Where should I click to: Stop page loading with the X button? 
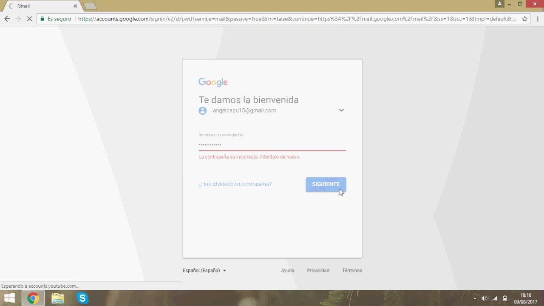point(29,19)
